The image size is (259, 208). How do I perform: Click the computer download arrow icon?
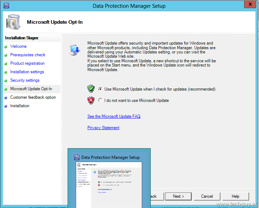click(x=75, y=50)
